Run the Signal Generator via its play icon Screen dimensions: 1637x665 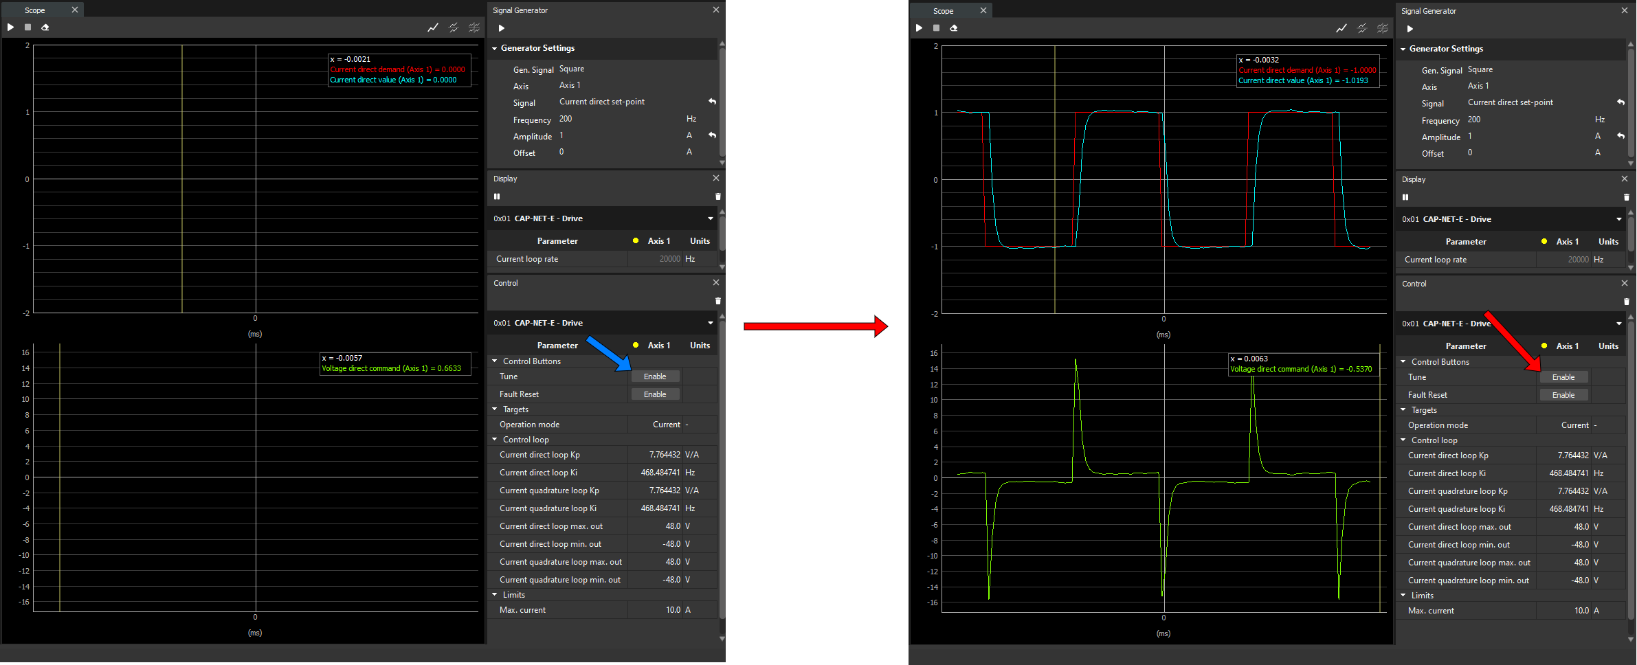[501, 28]
